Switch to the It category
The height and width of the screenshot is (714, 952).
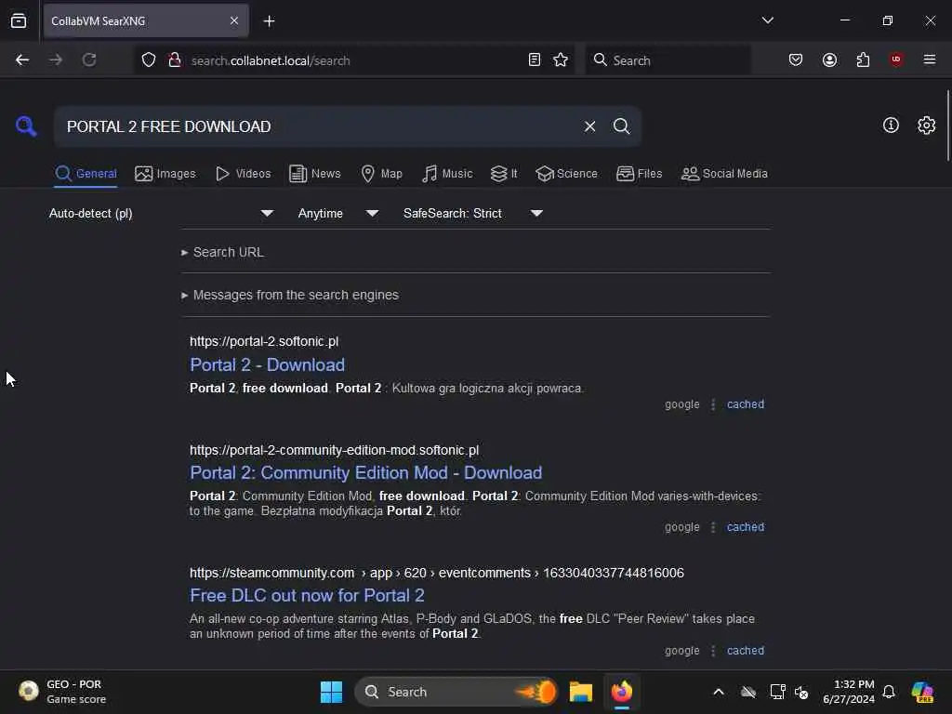[504, 174]
